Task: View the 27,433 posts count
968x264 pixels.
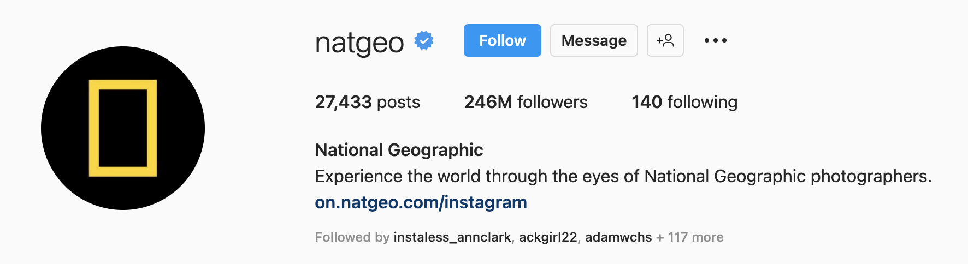Action: click(367, 102)
